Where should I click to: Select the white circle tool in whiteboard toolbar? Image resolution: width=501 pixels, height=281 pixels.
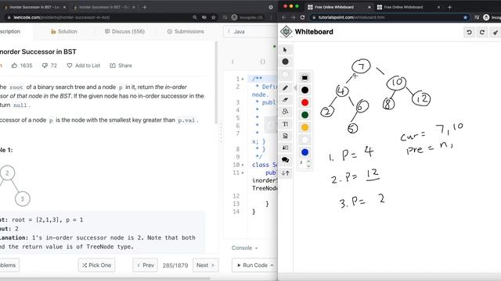click(x=285, y=75)
